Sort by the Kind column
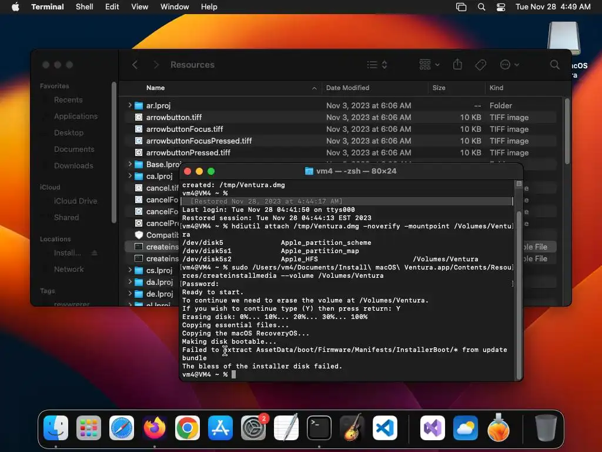 click(x=525, y=88)
